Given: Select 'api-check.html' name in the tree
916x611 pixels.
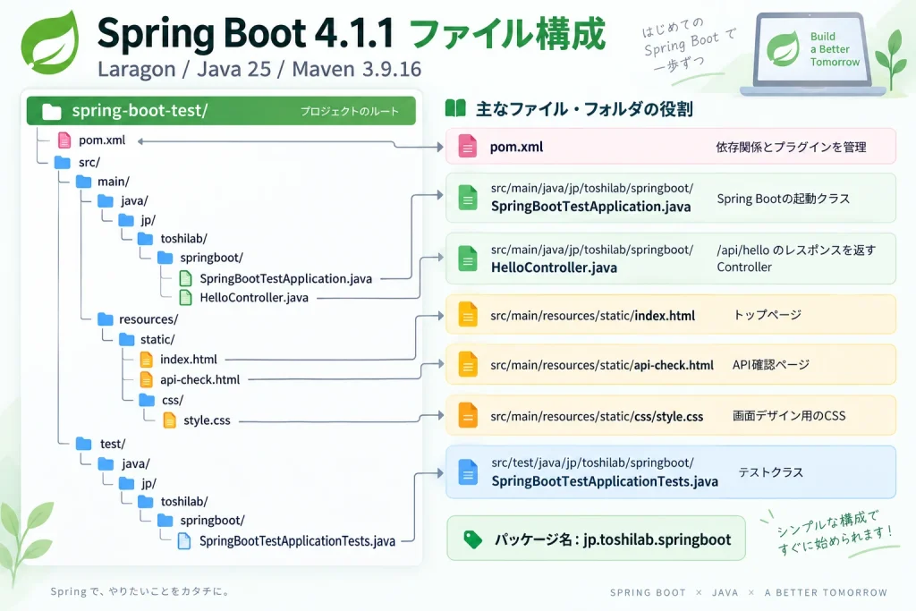Looking at the screenshot, I should [200, 379].
